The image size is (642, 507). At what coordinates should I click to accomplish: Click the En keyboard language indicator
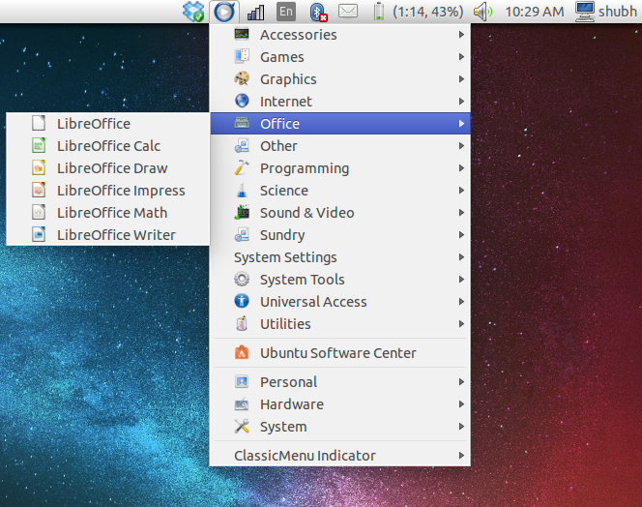tap(286, 12)
